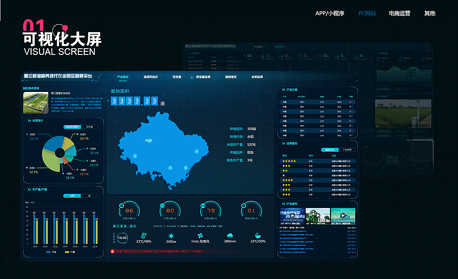Click the chevrons beside 产业宣传 header
This screenshot has height=279, width=458.
click(x=283, y=204)
